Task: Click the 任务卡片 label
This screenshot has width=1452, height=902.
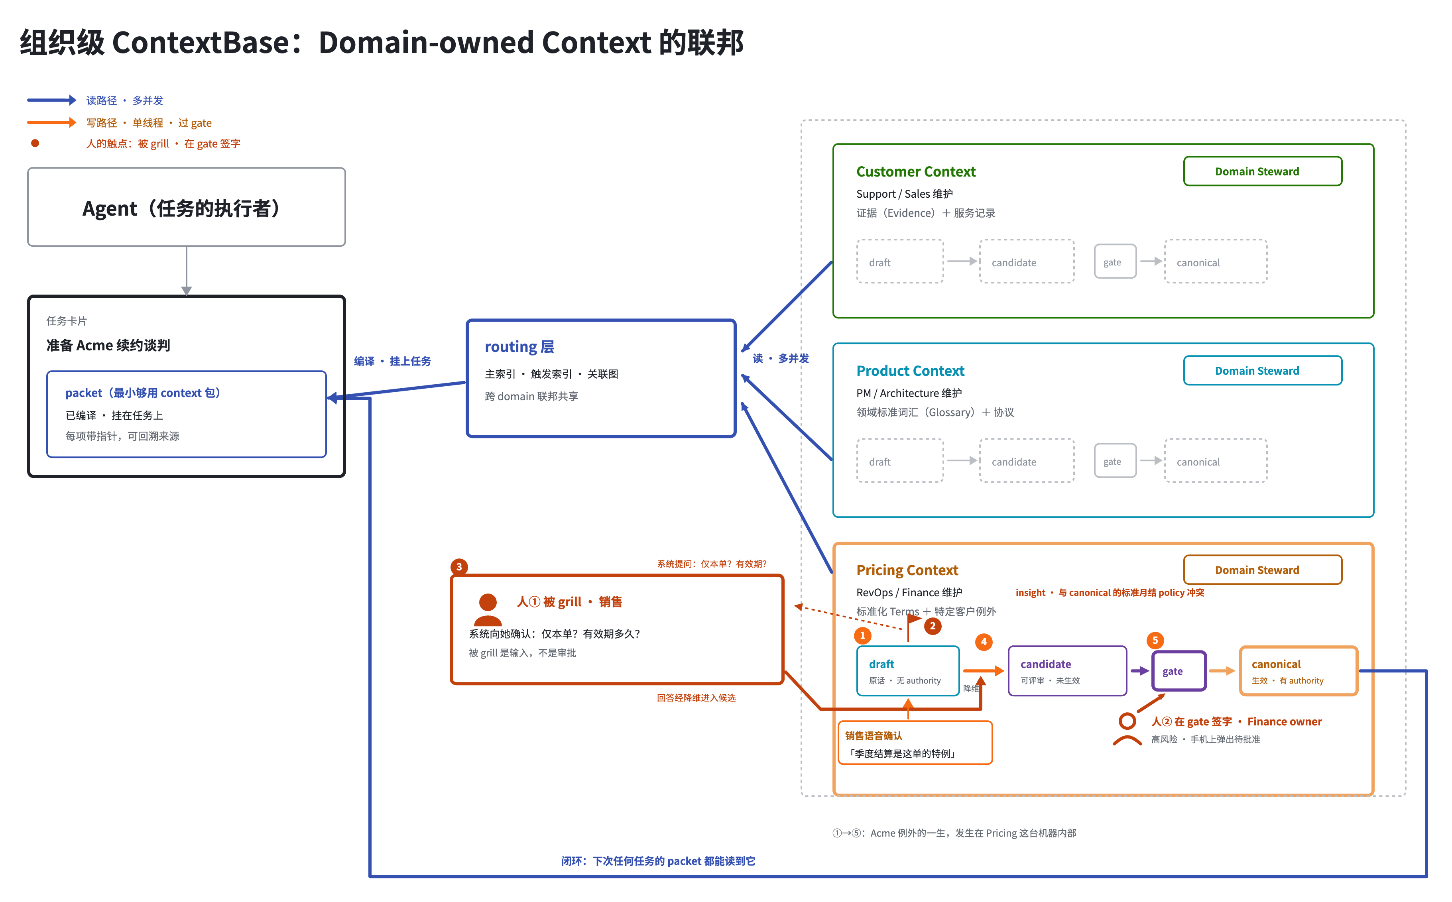Action: [x=67, y=321]
